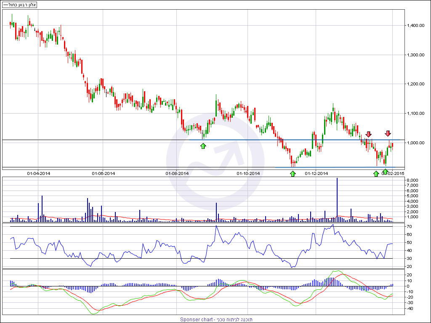
Task: Click the tallest volume bar reaching 8,000
Action: coord(337,199)
